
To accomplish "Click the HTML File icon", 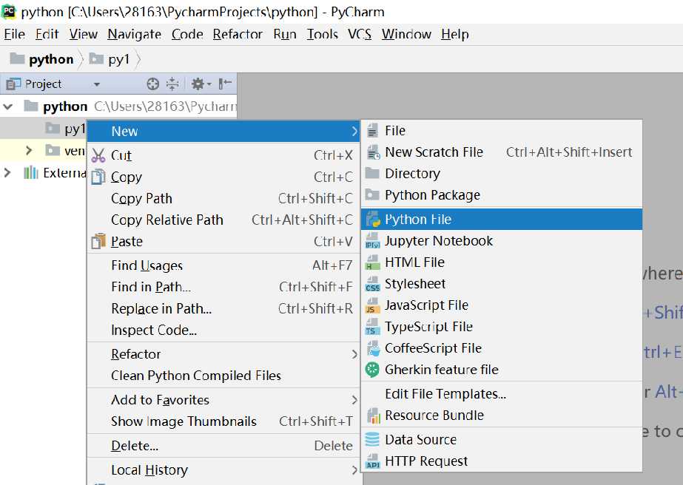I will (373, 262).
